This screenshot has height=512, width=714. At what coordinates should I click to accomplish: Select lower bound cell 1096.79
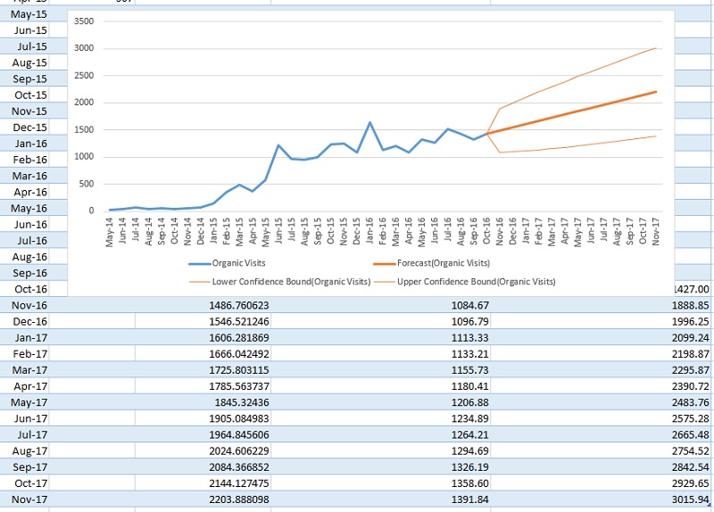(381, 321)
